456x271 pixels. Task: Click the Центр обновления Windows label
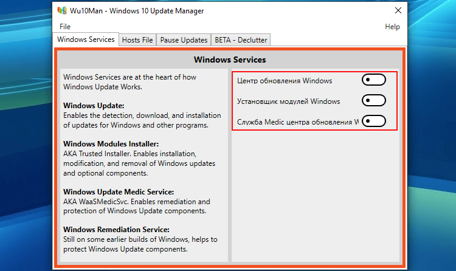(285, 81)
